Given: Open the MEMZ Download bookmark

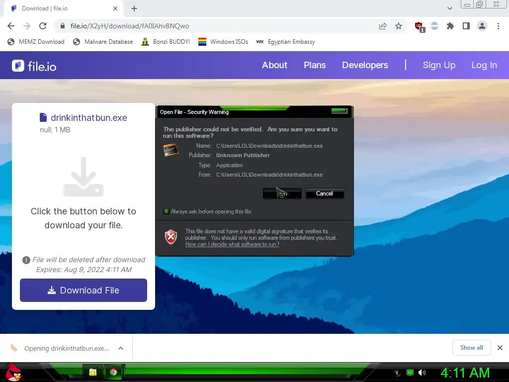Looking at the screenshot, I should pyautogui.click(x=36, y=42).
